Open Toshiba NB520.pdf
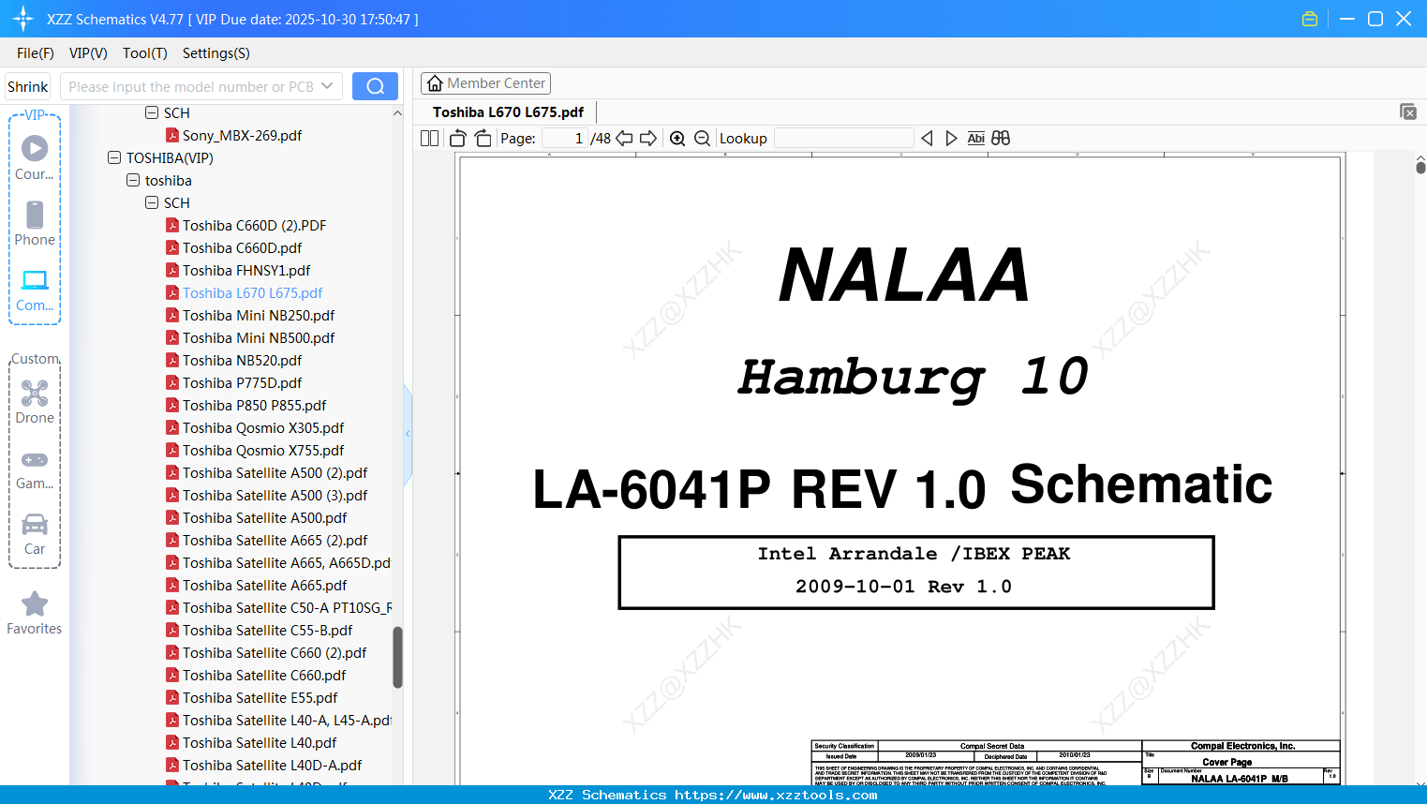 (x=242, y=361)
